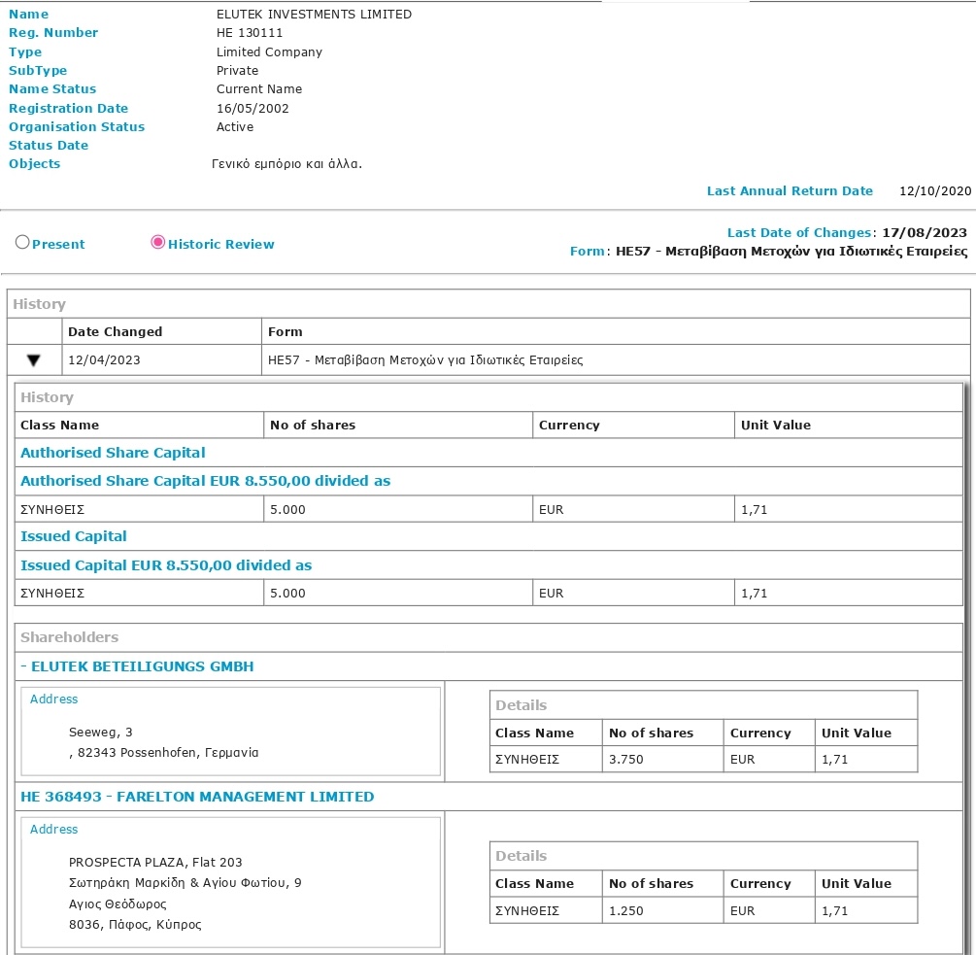Image resolution: width=976 pixels, height=955 pixels.
Task: Click the Objects value Γενικό εμπόριο και άλλα
Action: pyautogui.click(x=286, y=164)
